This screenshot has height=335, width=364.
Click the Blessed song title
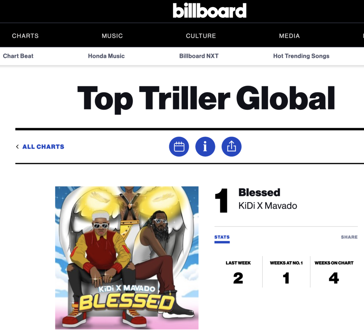pos(259,193)
